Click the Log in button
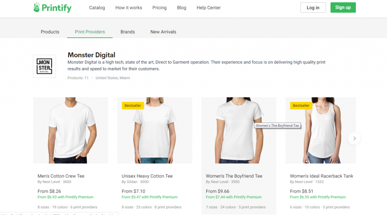The height and width of the screenshot is (215, 387). point(313,8)
